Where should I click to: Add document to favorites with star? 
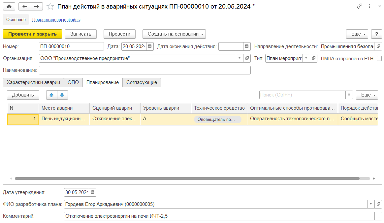[50, 7]
